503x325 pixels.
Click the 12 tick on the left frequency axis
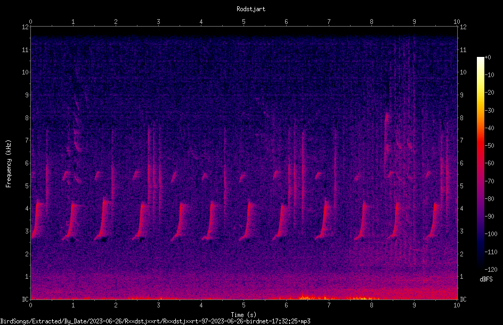25,27
